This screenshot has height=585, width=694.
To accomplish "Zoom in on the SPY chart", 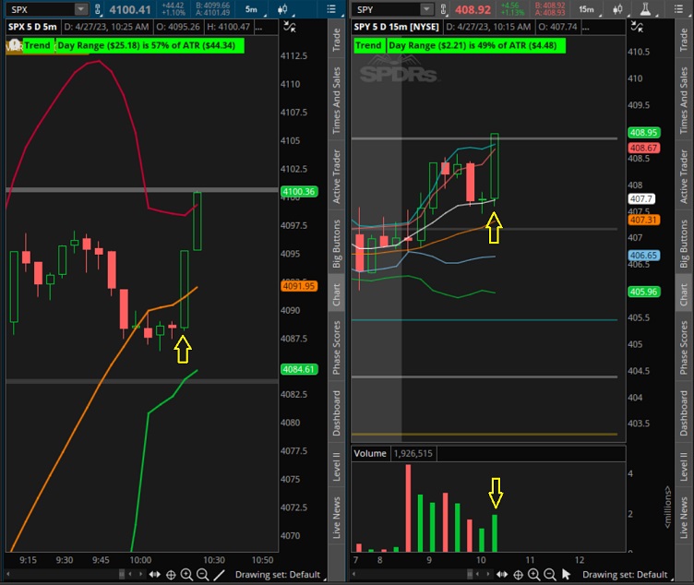I will click(x=534, y=574).
